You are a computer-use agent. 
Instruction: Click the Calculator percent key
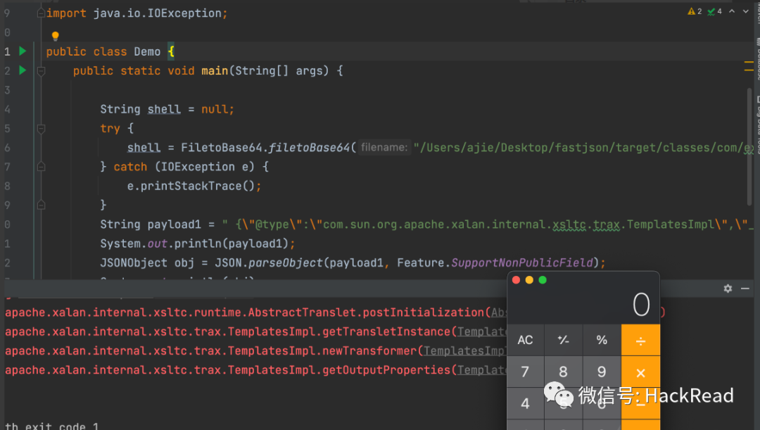(602, 340)
